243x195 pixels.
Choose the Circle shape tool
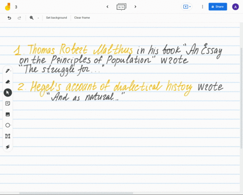pyautogui.click(x=8, y=125)
